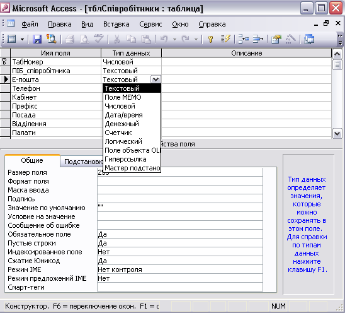
Task: Open the Правка menu
Action: pyautogui.click(x=60, y=24)
